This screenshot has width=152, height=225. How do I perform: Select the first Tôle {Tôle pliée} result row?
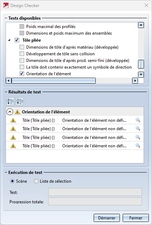point(75,120)
